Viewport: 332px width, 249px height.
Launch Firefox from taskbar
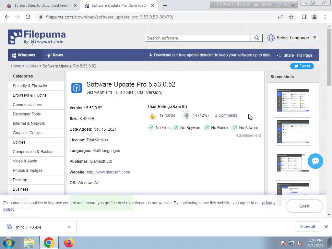coord(69,243)
